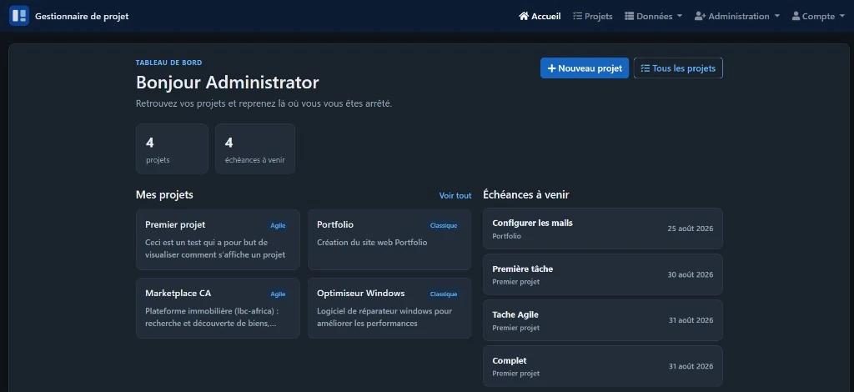854x392 pixels.
Task: Click the person icon beside Compte
Action: [x=796, y=17]
